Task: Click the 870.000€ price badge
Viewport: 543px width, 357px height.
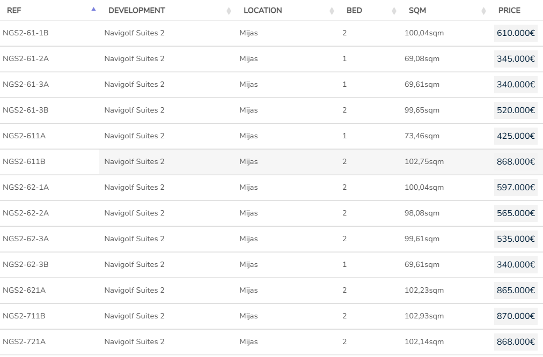Action: pos(516,316)
